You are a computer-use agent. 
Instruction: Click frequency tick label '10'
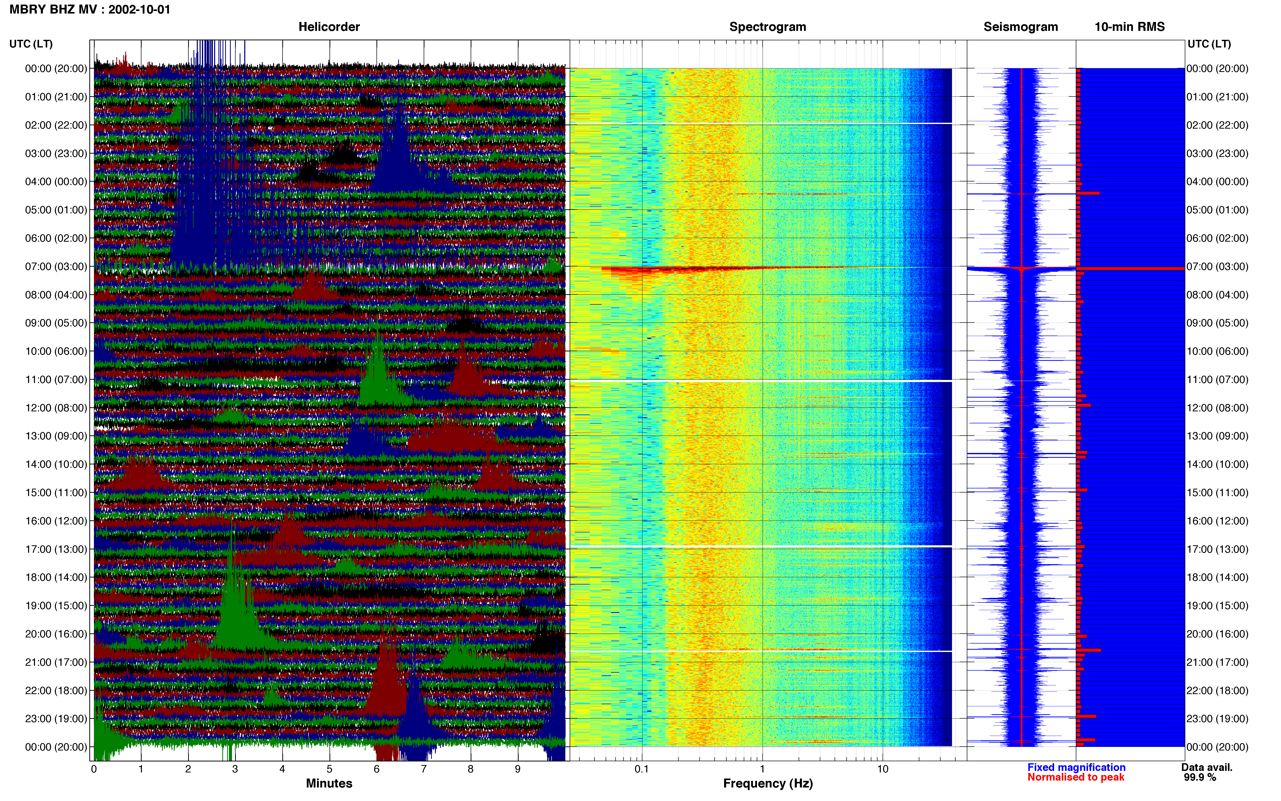click(x=883, y=769)
